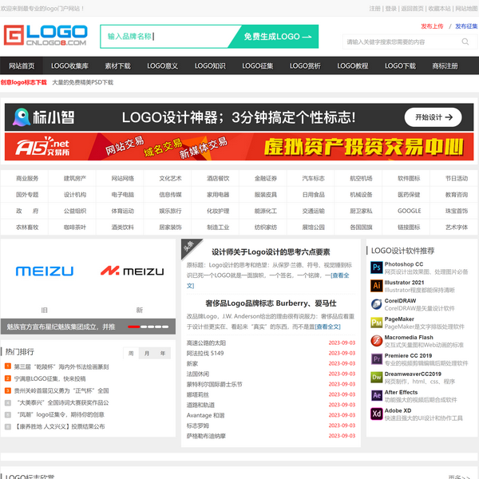
Task: Select the active red carousel indicator
Action: click(134, 327)
